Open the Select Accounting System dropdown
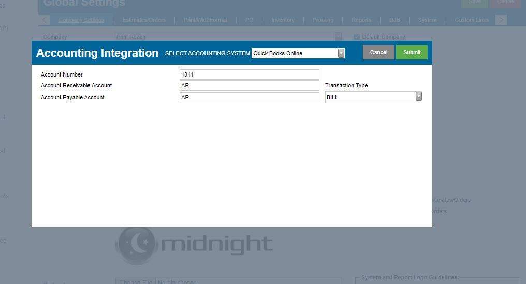Screen dimensions: 526x284 pos(298,53)
